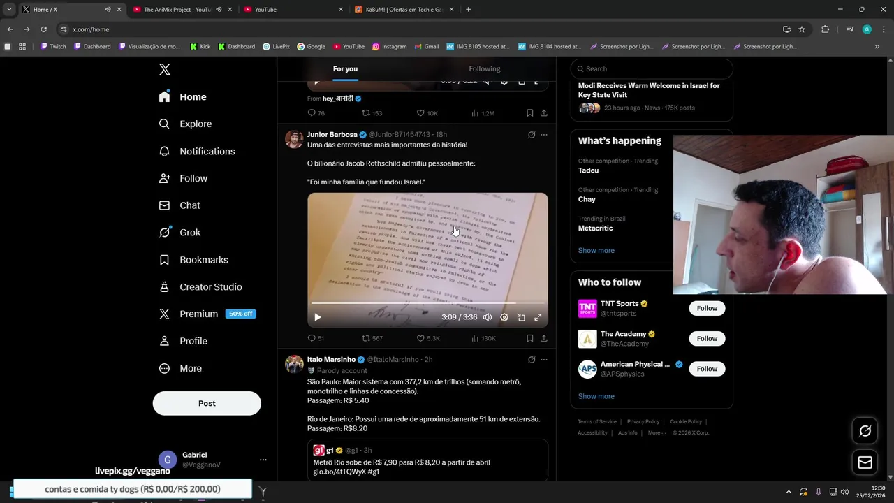Expand the footer More link

pyautogui.click(x=657, y=433)
